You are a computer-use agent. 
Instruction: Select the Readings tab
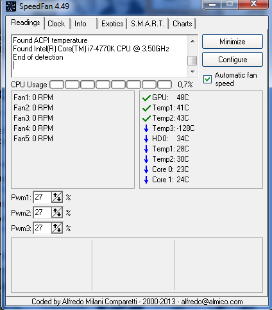(26, 22)
